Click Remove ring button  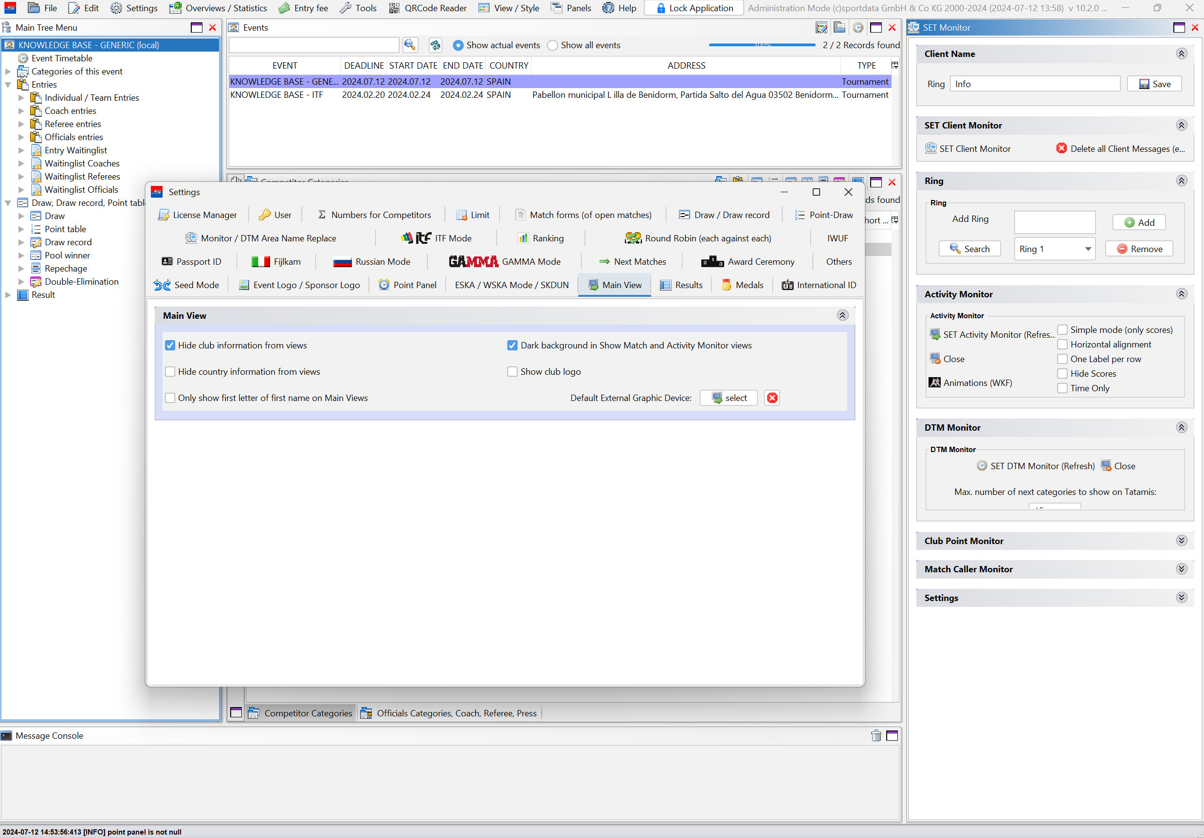1139,249
